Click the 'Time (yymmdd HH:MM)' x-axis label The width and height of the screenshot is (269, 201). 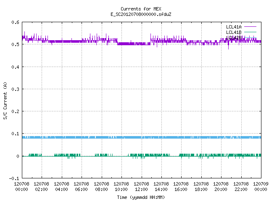coord(141,197)
